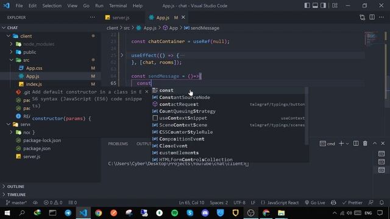Change UTF-8 encoding setting
This screenshot has width=390, height=219.
pyautogui.click(x=239, y=203)
